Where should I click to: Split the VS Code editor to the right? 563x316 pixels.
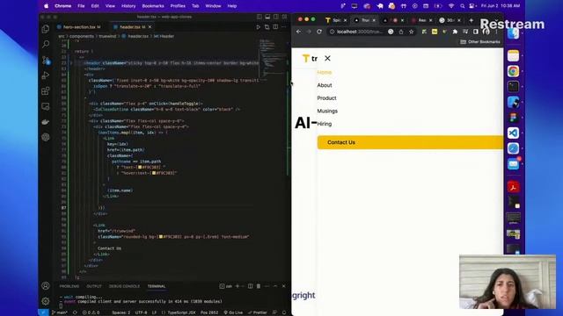[275, 27]
